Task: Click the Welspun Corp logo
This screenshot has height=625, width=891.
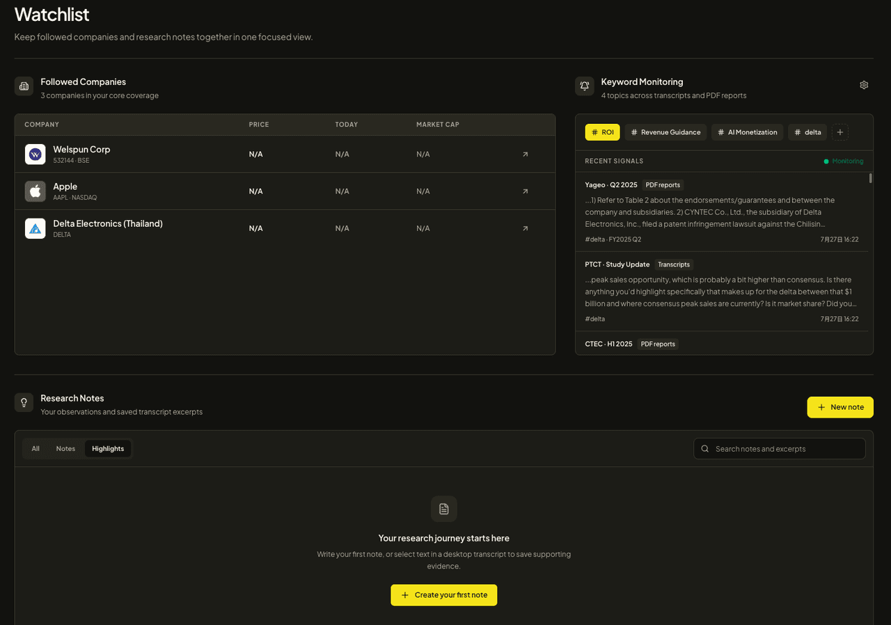Action: click(36, 155)
